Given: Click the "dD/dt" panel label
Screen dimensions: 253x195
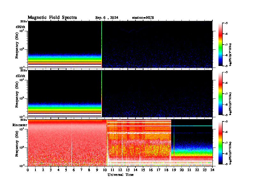Looking at the screenshot, I should [x=20, y=76].
